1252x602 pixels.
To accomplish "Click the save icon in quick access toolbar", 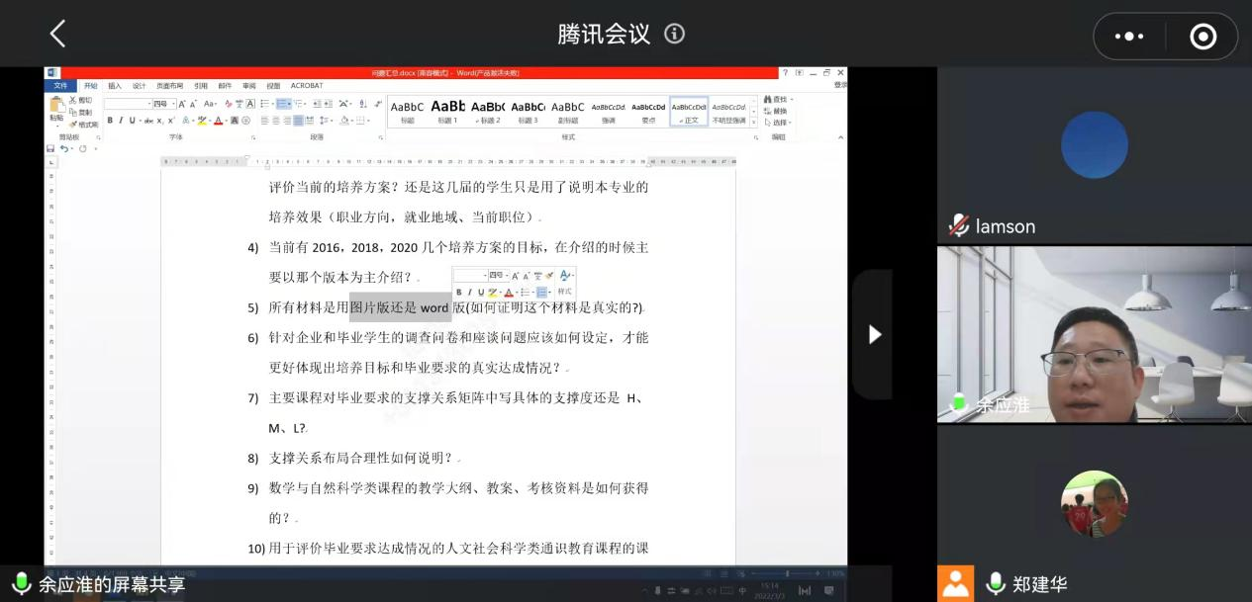I will (x=50, y=148).
